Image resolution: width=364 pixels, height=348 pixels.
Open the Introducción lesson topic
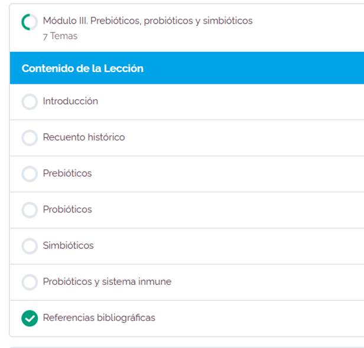coord(70,101)
